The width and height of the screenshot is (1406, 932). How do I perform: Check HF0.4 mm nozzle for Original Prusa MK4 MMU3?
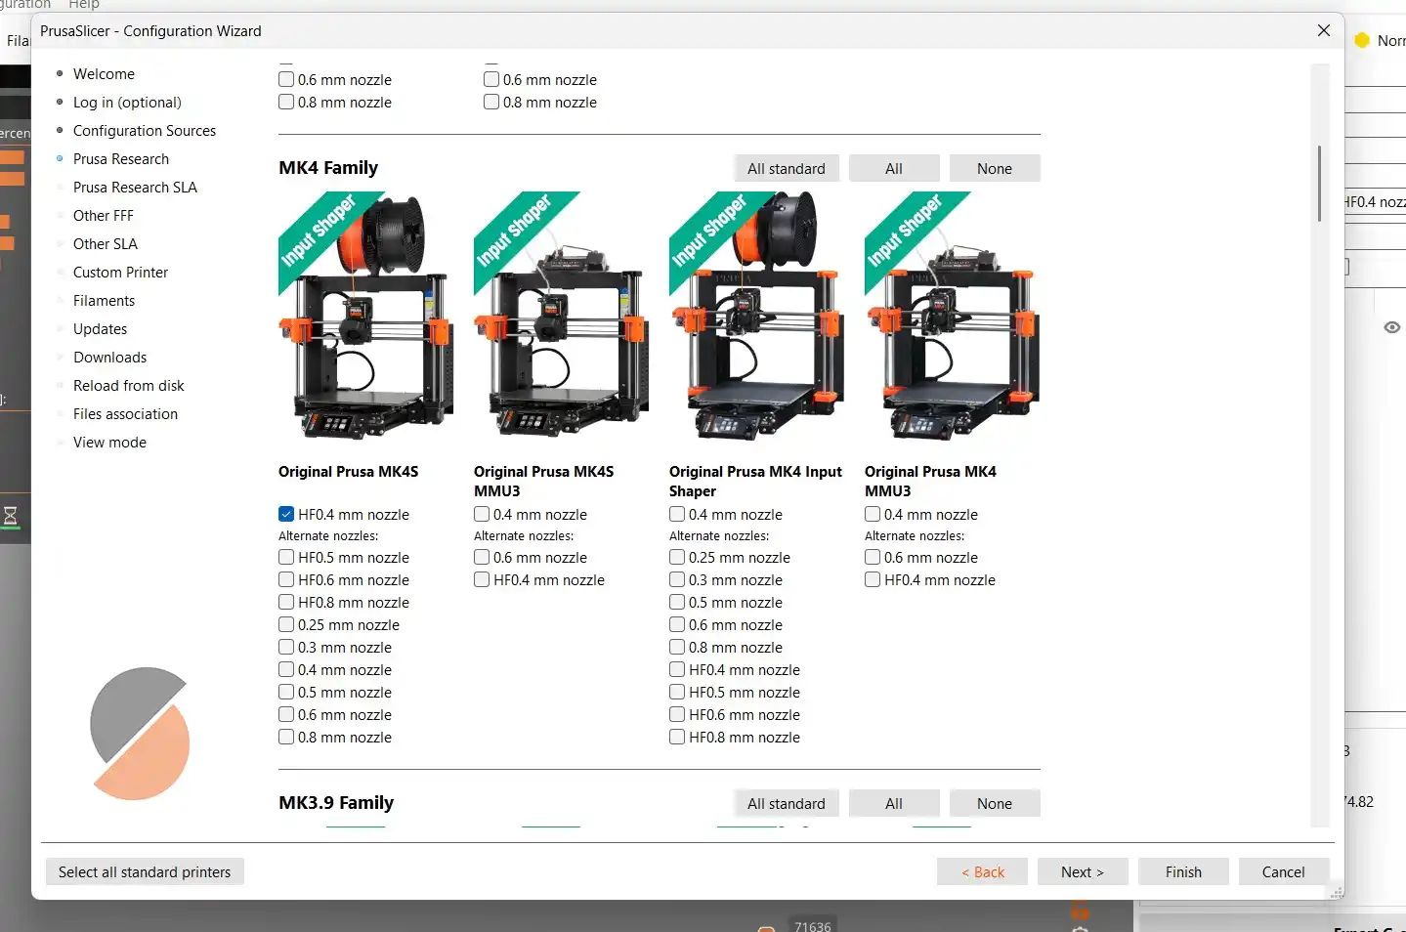(873, 579)
